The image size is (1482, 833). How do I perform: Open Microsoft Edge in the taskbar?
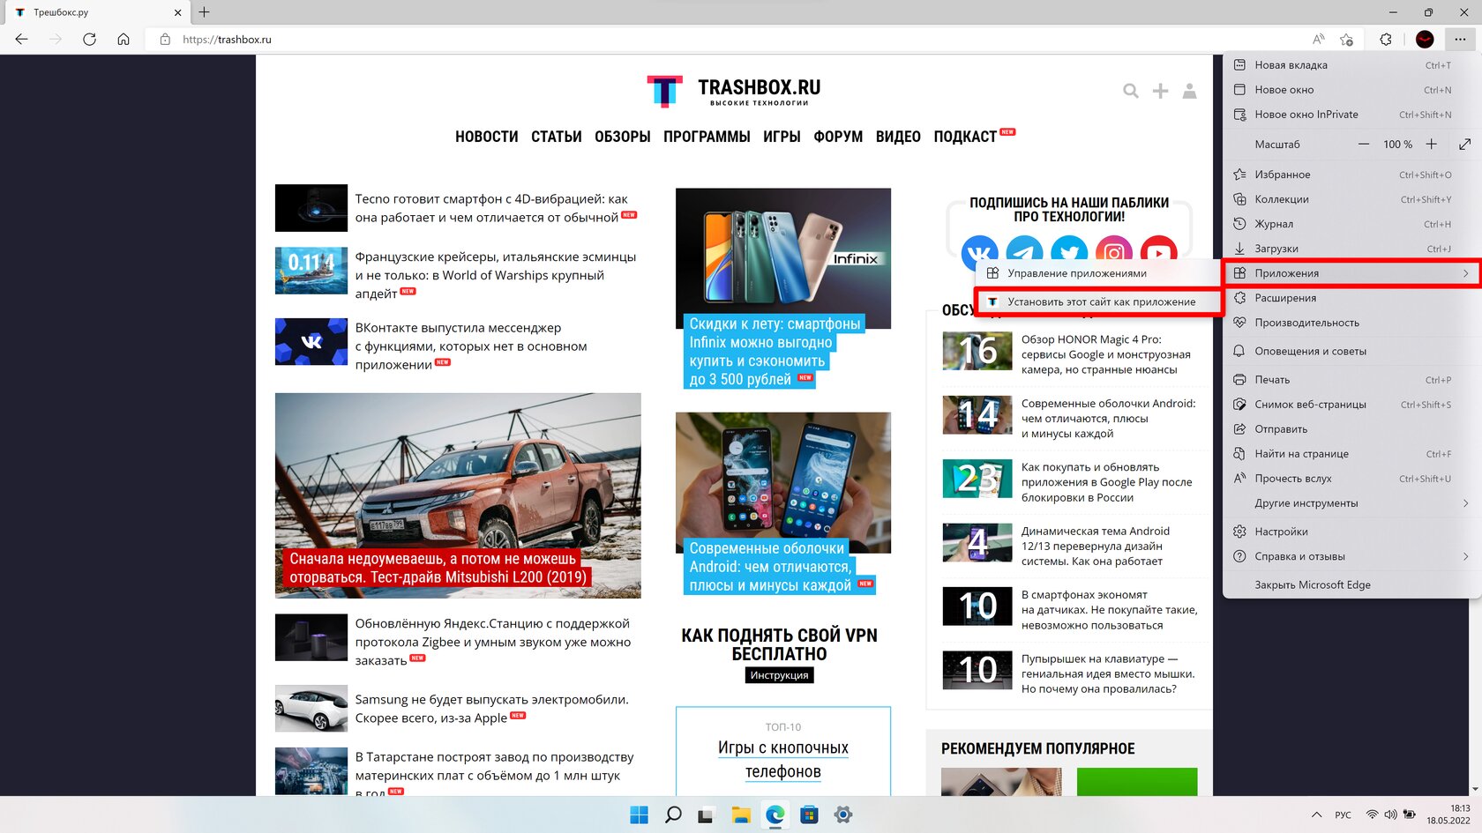coord(775,814)
